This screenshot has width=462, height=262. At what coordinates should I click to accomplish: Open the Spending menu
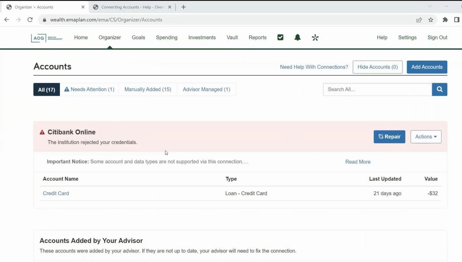[x=167, y=37]
